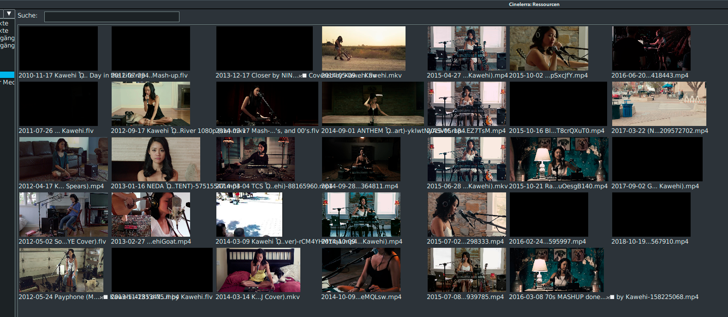Screen dimensions: 728x317
Task: Select the 2015-10-02...pSxcJfY.mp4 thumbnail
Action: pos(549,48)
